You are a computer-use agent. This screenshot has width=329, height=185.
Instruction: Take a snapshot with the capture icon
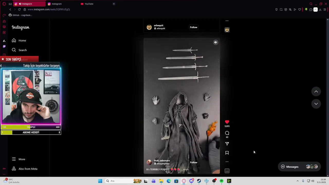pos(281,10)
